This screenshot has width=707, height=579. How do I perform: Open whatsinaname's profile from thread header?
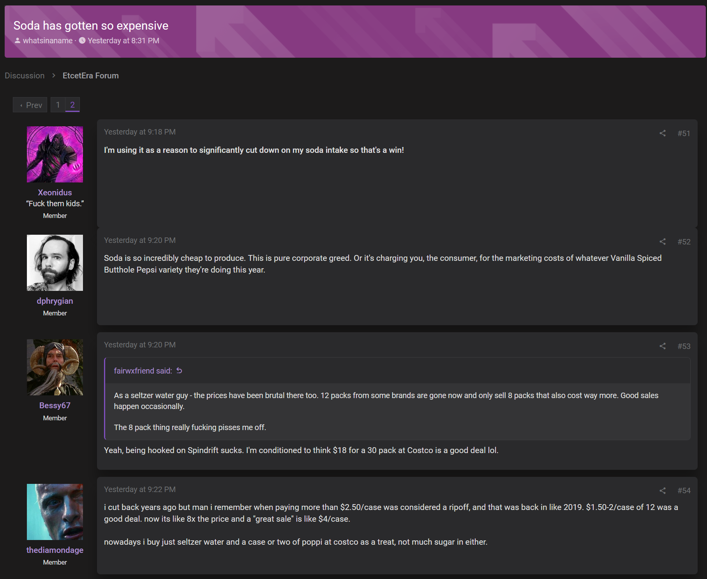pos(48,41)
